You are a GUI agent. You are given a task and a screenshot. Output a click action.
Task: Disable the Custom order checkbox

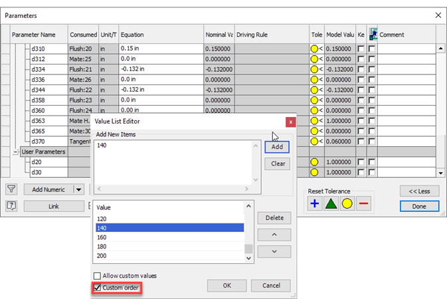98,288
